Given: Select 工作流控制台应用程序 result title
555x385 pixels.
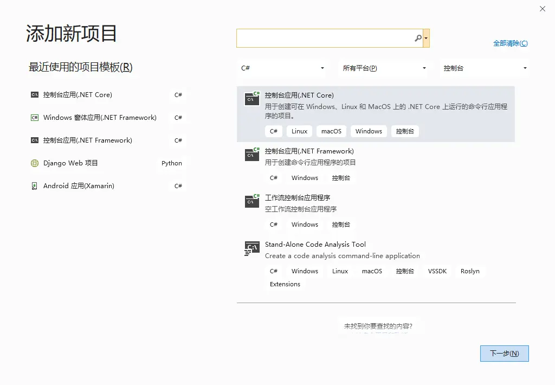Looking at the screenshot, I should pyautogui.click(x=298, y=197).
